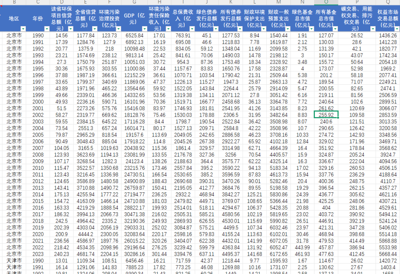
Task: Select column G by its header letter
Action: tap(134, 2)
